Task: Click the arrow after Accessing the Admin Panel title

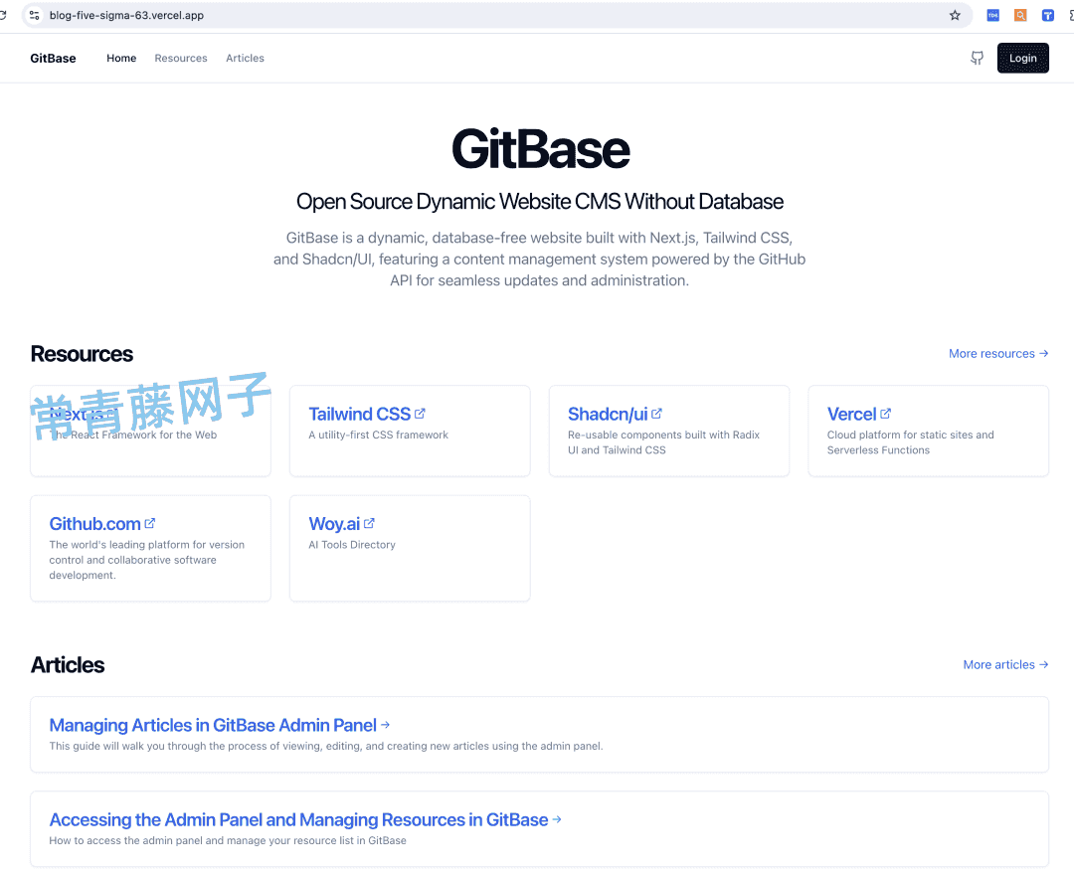Action: coord(557,818)
